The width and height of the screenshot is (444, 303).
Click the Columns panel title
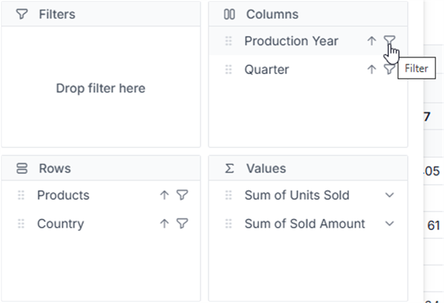(x=272, y=14)
